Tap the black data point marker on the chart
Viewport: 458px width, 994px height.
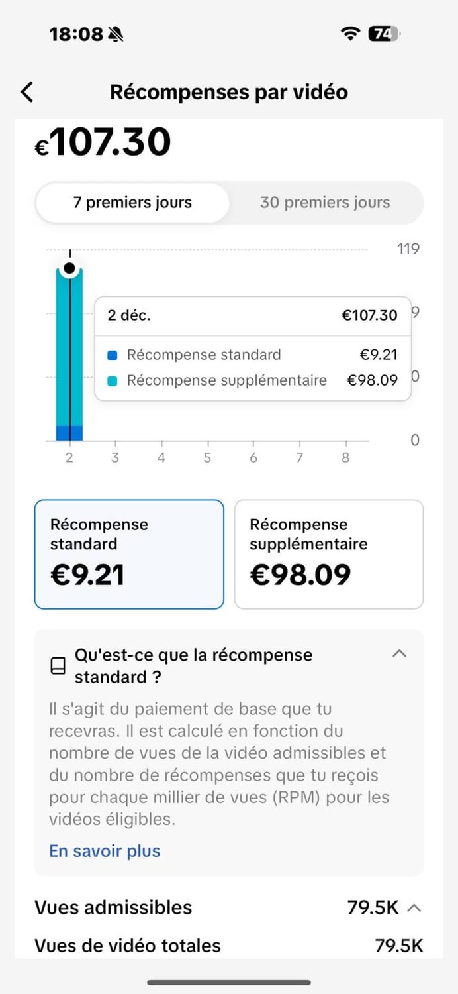pos(69,268)
